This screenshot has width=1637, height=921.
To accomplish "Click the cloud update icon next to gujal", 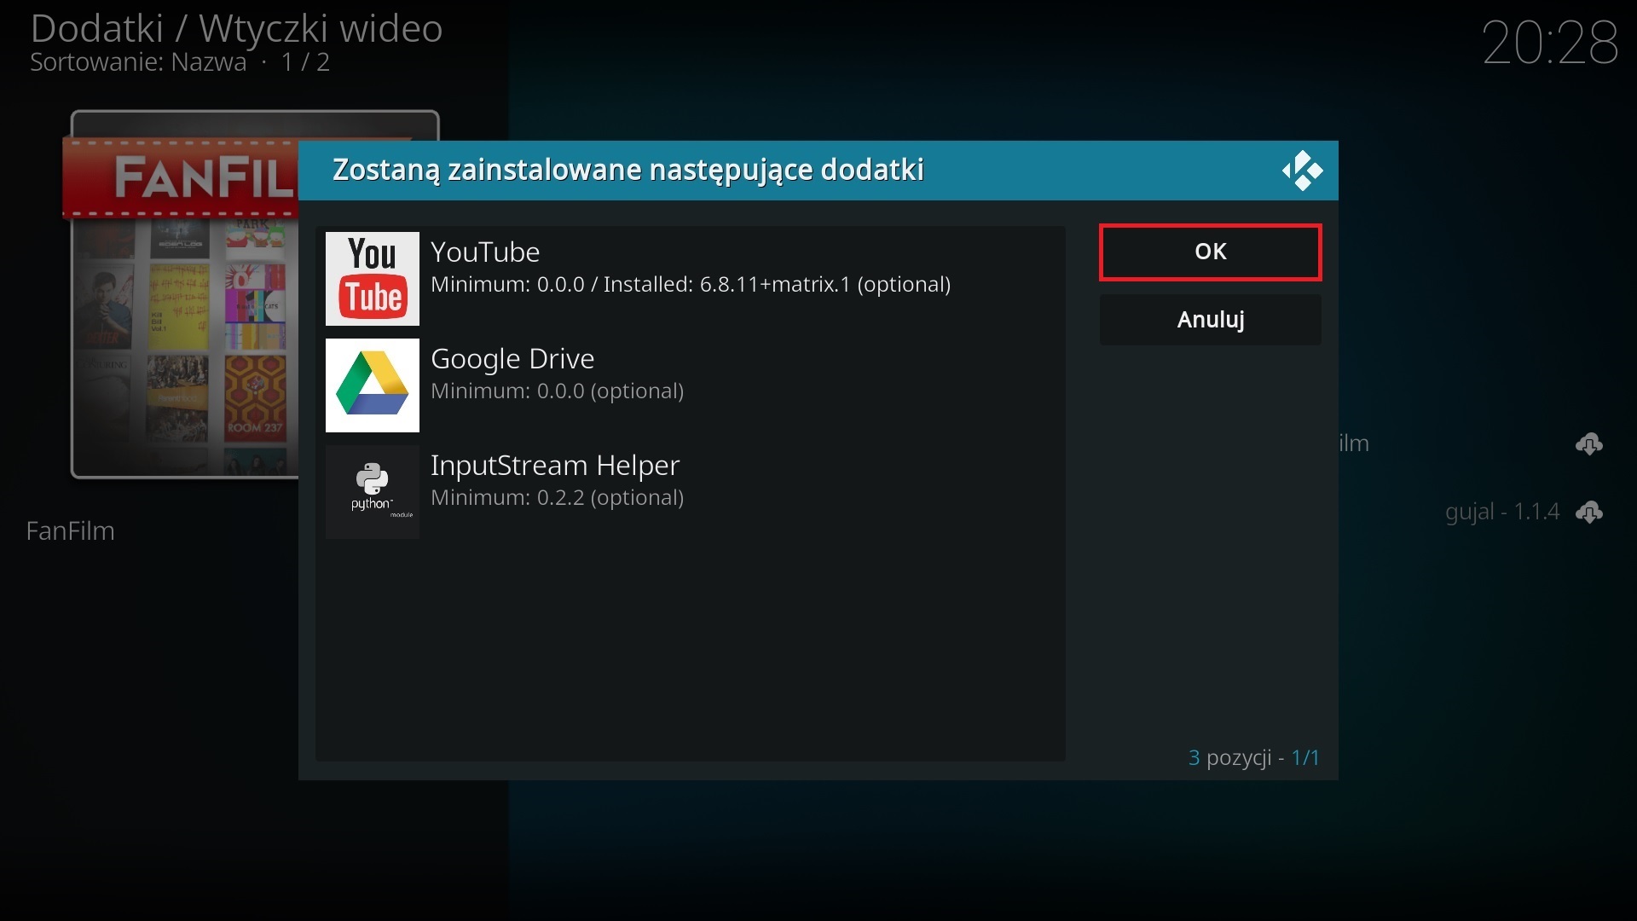I will (1590, 513).
